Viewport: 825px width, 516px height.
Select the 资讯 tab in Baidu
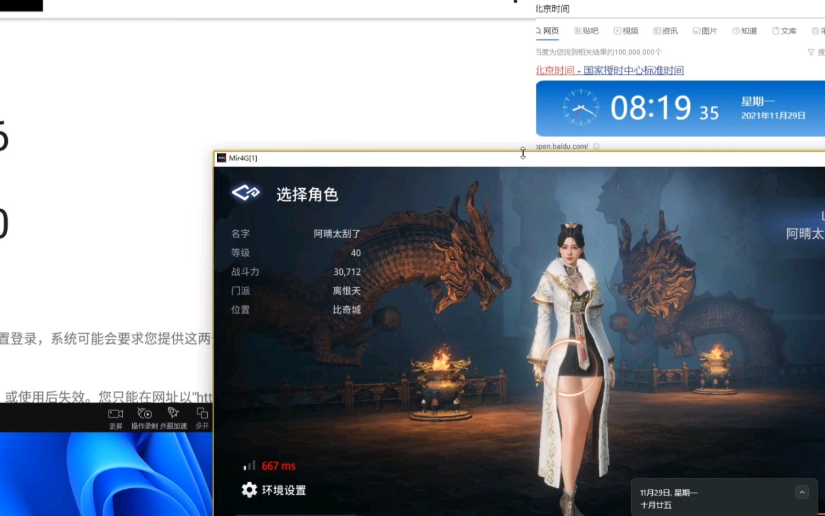click(x=666, y=31)
